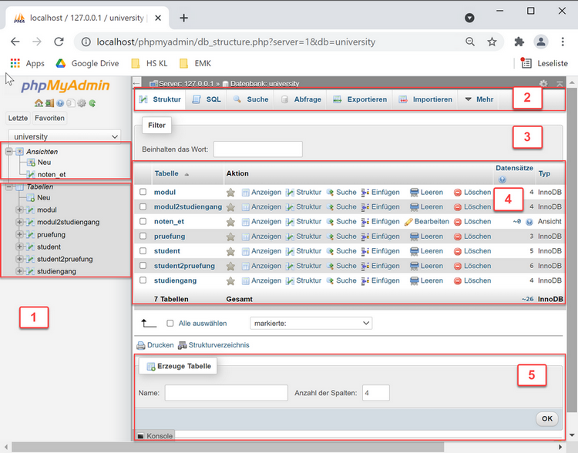The width and height of the screenshot is (578, 453).
Task: Open navigation panel settings gear icon
Action: pyautogui.click(x=82, y=103)
